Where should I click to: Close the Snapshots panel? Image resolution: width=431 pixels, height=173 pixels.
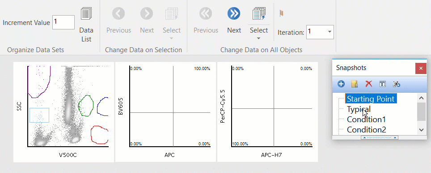click(x=421, y=68)
